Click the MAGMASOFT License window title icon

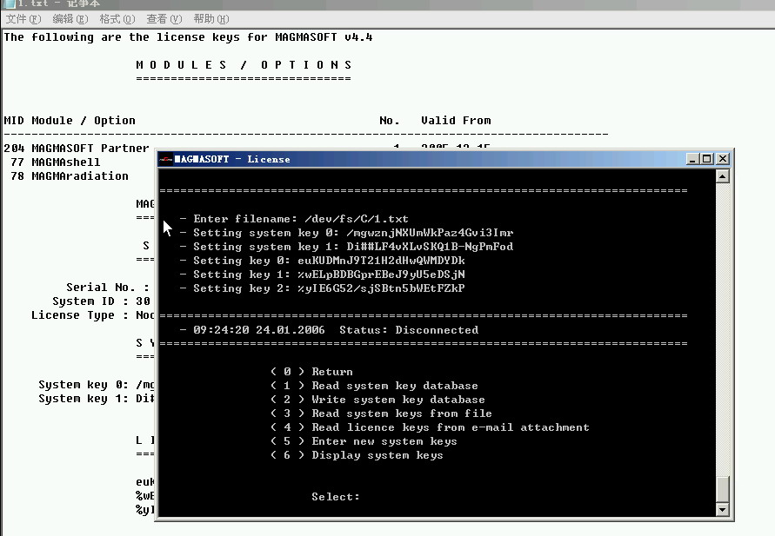pos(165,159)
